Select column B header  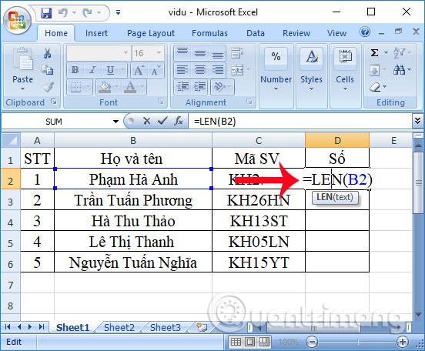click(132, 140)
